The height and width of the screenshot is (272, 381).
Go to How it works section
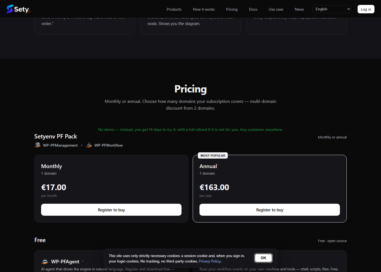[x=204, y=9]
